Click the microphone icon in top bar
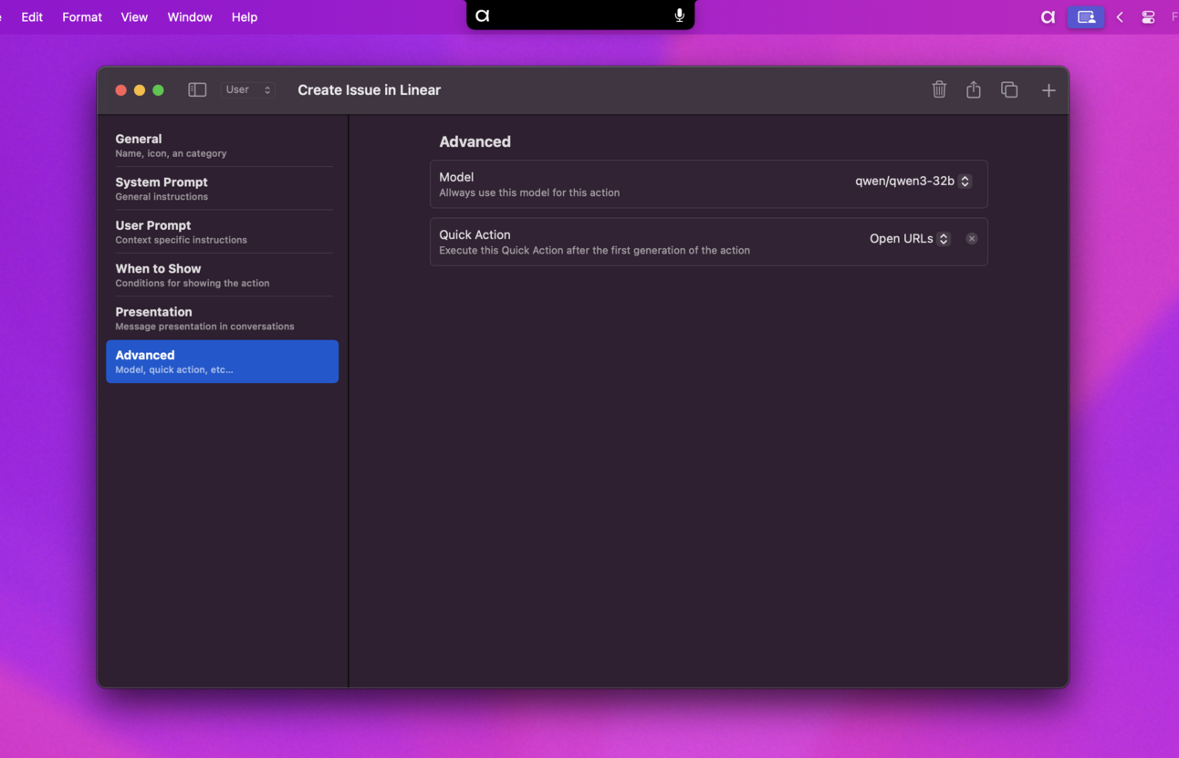 [680, 16]
